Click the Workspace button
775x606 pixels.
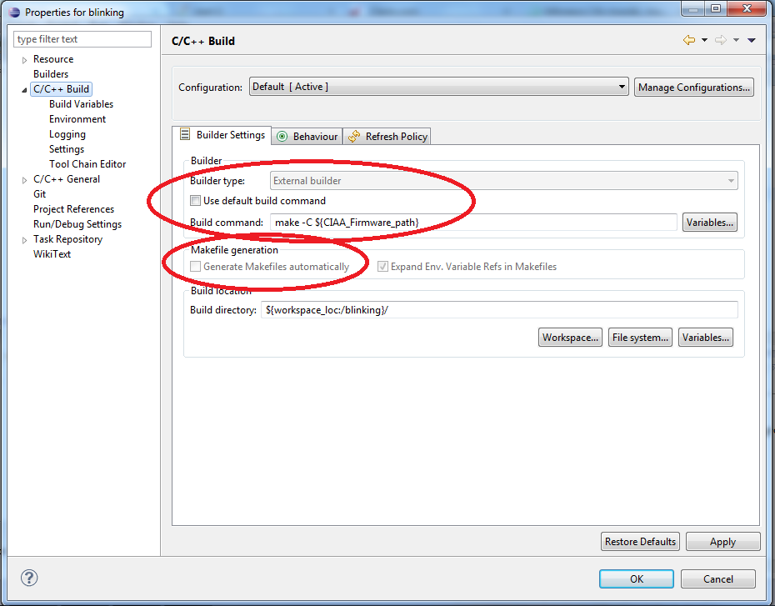[570, 338]
